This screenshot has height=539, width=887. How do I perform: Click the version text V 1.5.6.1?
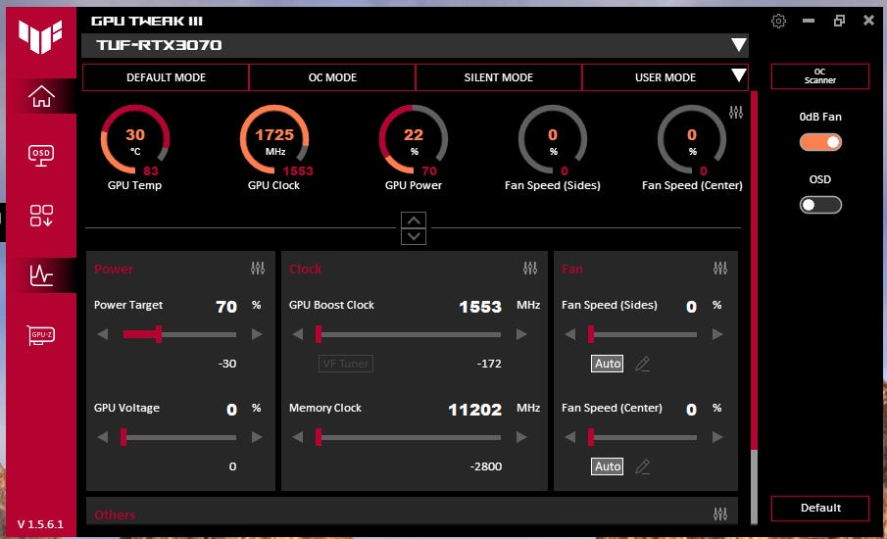click(x=41, y=524)
